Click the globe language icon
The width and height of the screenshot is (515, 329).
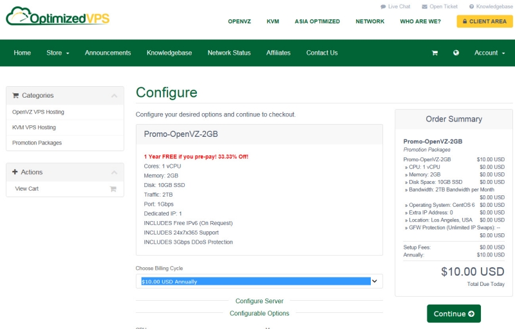pyautogui.click(x=456, y=53)
